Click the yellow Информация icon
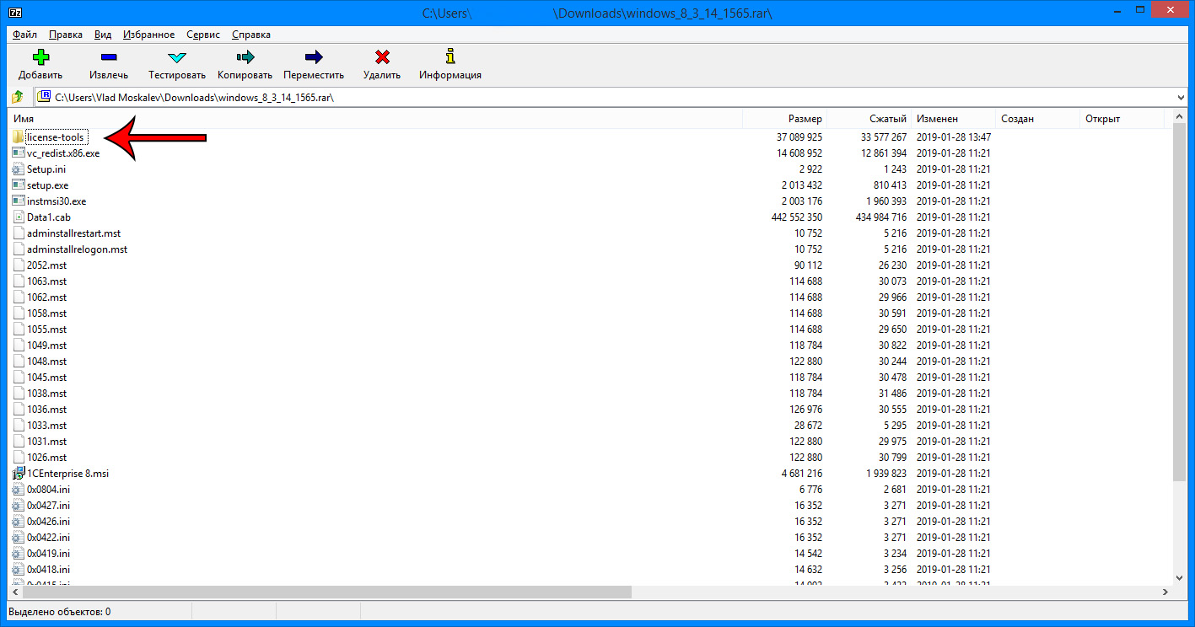Screen dimensions: 1195x627 tap(450, 57)
